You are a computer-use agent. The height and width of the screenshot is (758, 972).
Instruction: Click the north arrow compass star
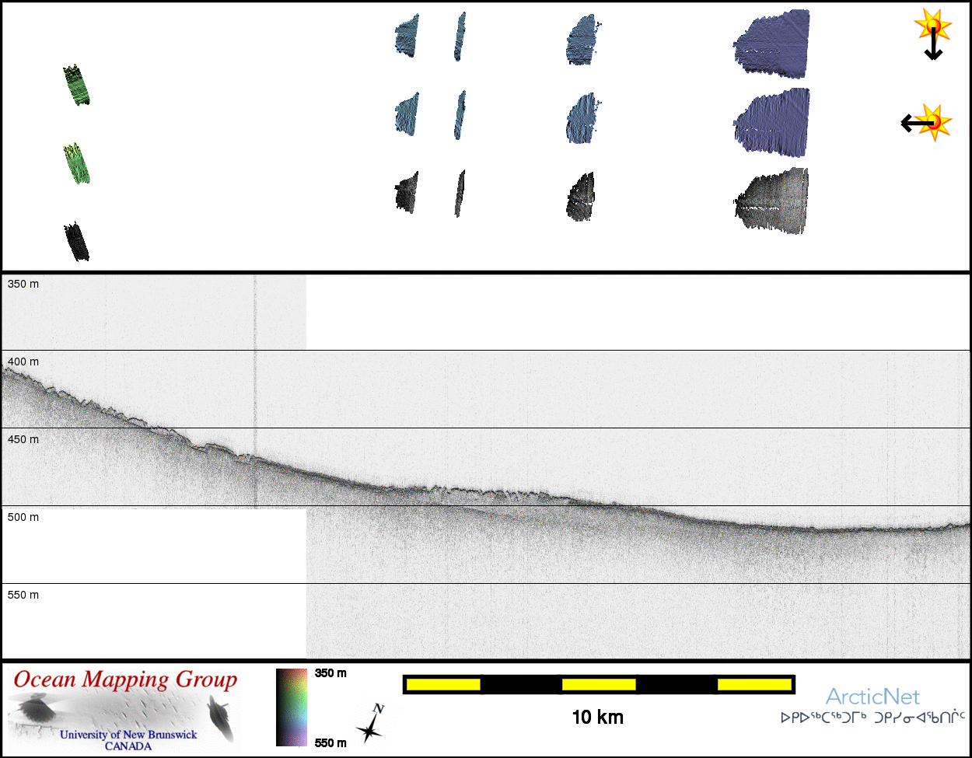pyautogui.click(x=371, y=723)
